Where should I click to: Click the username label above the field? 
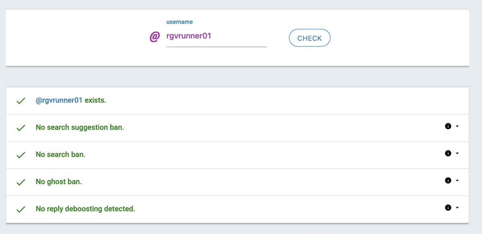coord(180,22)
